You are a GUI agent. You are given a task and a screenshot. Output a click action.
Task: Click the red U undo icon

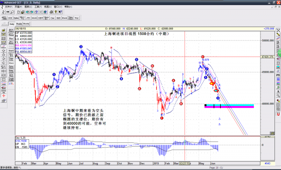278,114
